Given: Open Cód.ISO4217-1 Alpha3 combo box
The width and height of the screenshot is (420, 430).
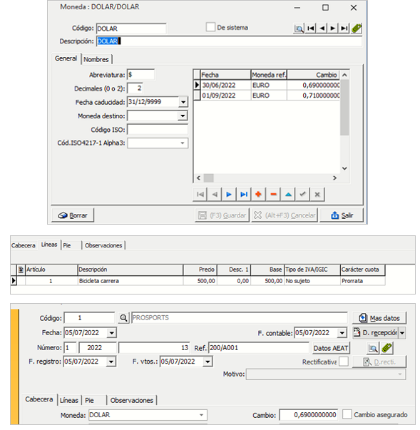Looking at the screenshot, I should (x=183, y=143).
